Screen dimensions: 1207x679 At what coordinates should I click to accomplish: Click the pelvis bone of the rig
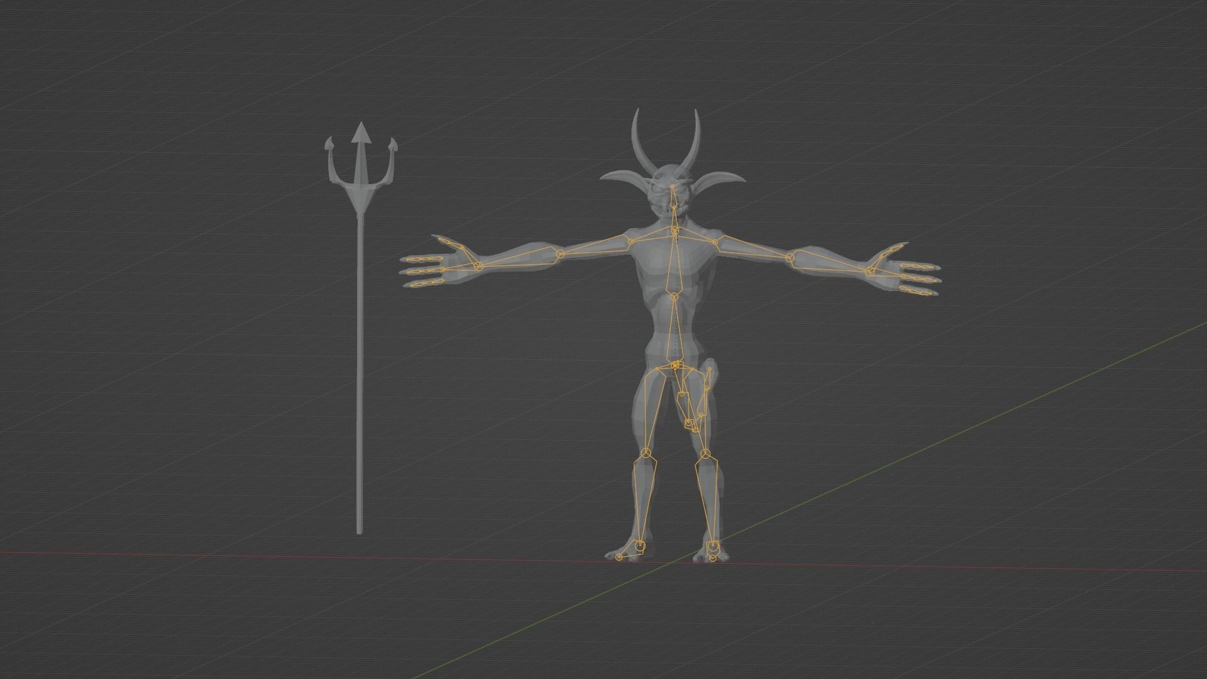pos(674,365)
